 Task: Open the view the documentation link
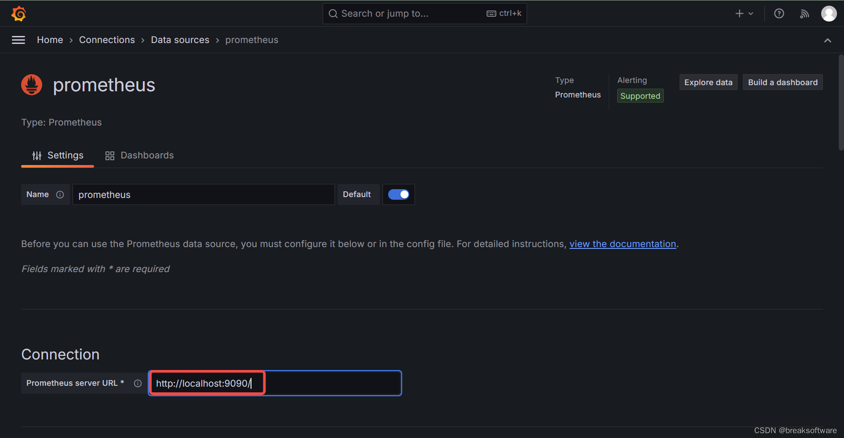623,244
